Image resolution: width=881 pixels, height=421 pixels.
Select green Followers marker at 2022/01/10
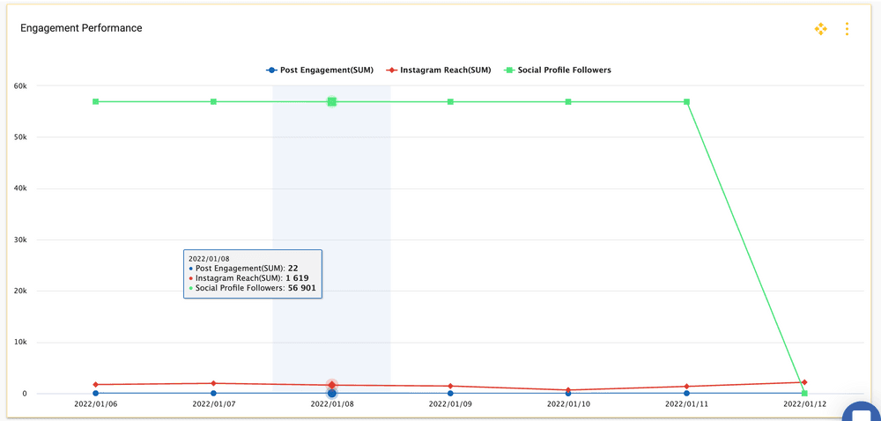coord(568,102)
